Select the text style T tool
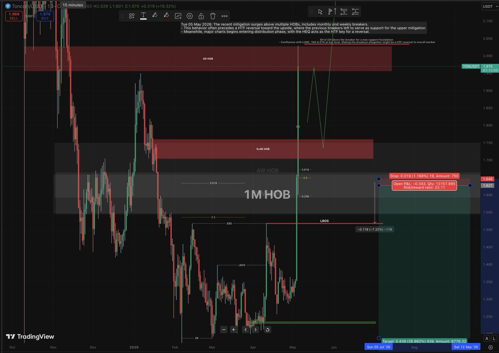 coord(143,16)
